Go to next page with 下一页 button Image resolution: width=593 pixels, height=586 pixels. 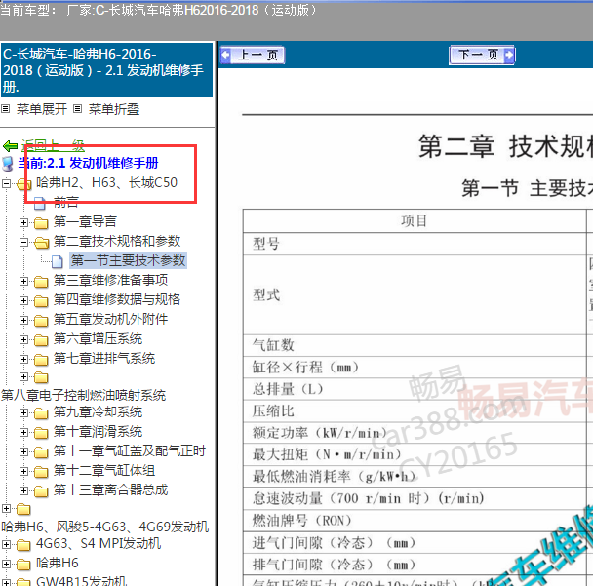tap(482, 56)
